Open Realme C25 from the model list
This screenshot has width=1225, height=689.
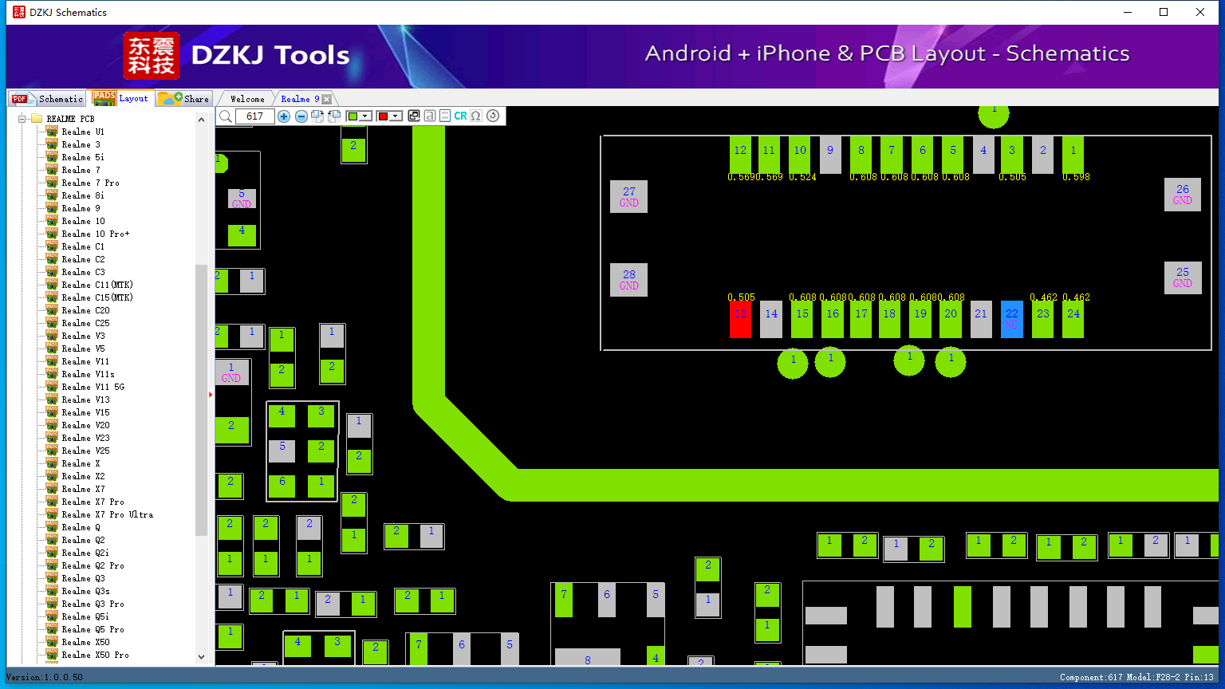pyautogui.click(x=85, y=323)
